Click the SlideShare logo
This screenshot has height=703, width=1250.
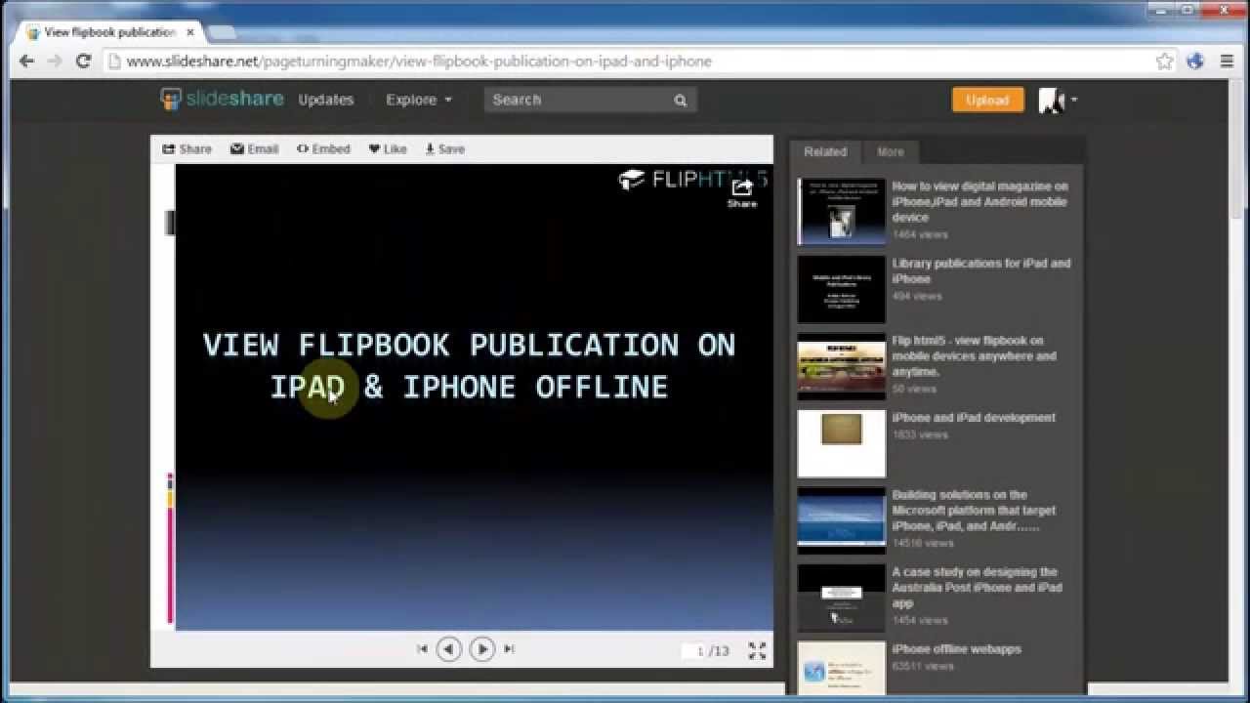[x=223, y=99]
